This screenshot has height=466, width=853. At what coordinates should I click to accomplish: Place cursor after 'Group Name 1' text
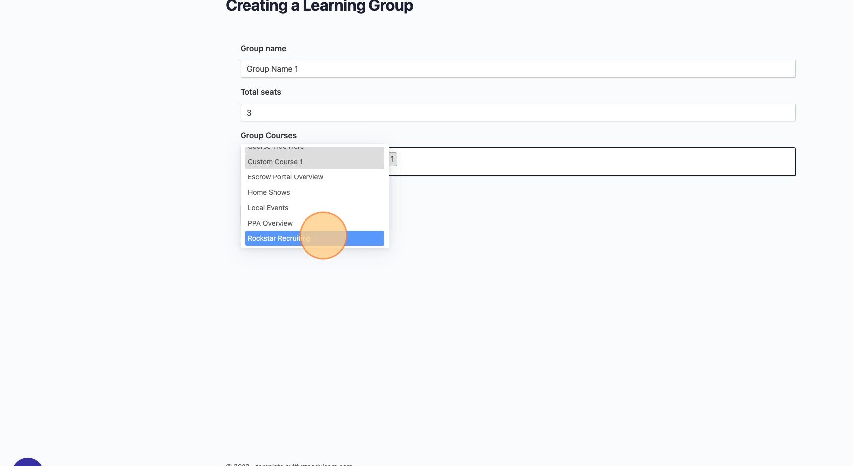tap(299, 69)
